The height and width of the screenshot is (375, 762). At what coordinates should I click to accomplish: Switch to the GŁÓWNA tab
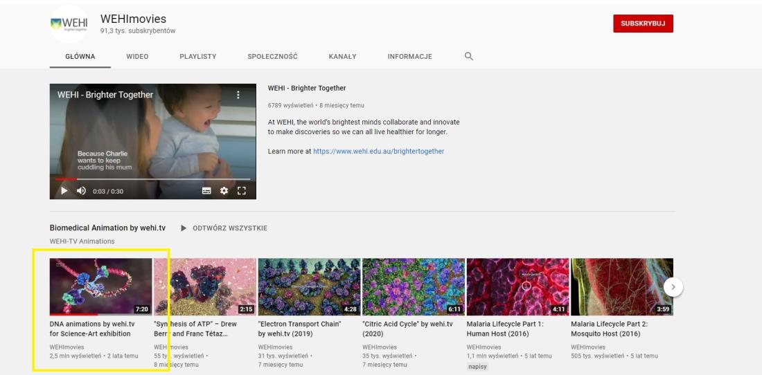coord(80,56)
